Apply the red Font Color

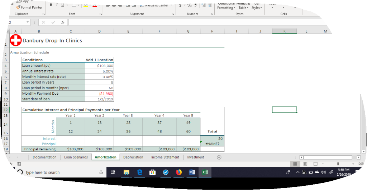95,5
